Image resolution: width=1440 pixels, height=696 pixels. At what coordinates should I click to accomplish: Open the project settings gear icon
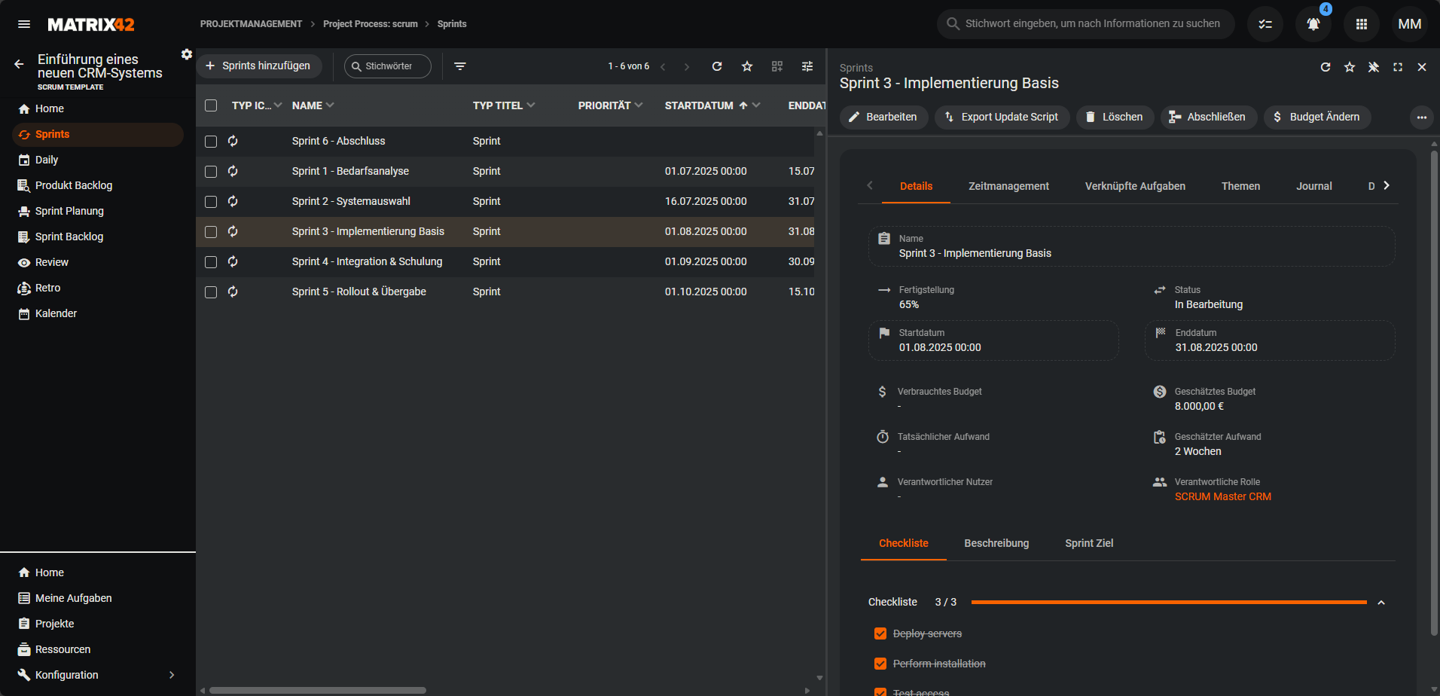click(x=187, y=54)
